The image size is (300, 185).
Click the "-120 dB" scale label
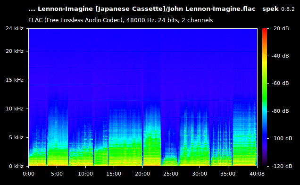(x=282, y=166)
